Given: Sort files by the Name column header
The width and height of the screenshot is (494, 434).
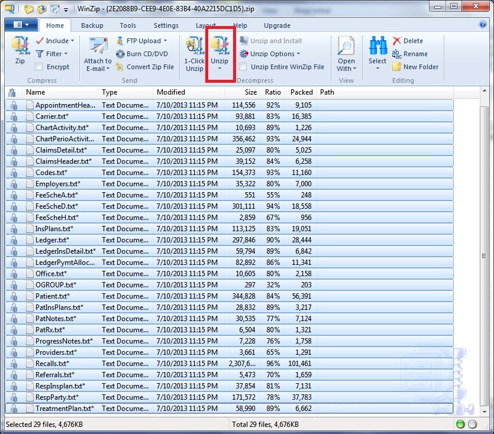Looking at the screenshot, I should pos(60,92).
